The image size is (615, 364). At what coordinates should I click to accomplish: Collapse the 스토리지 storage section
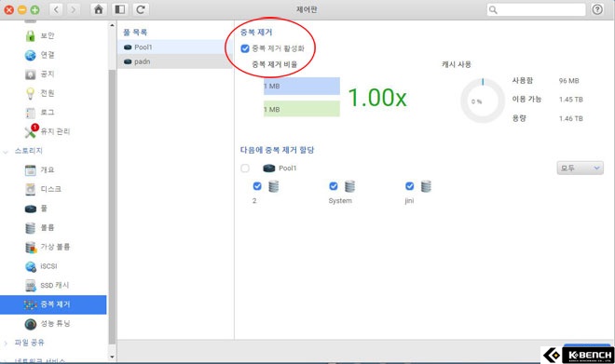(x=6, y=151)
